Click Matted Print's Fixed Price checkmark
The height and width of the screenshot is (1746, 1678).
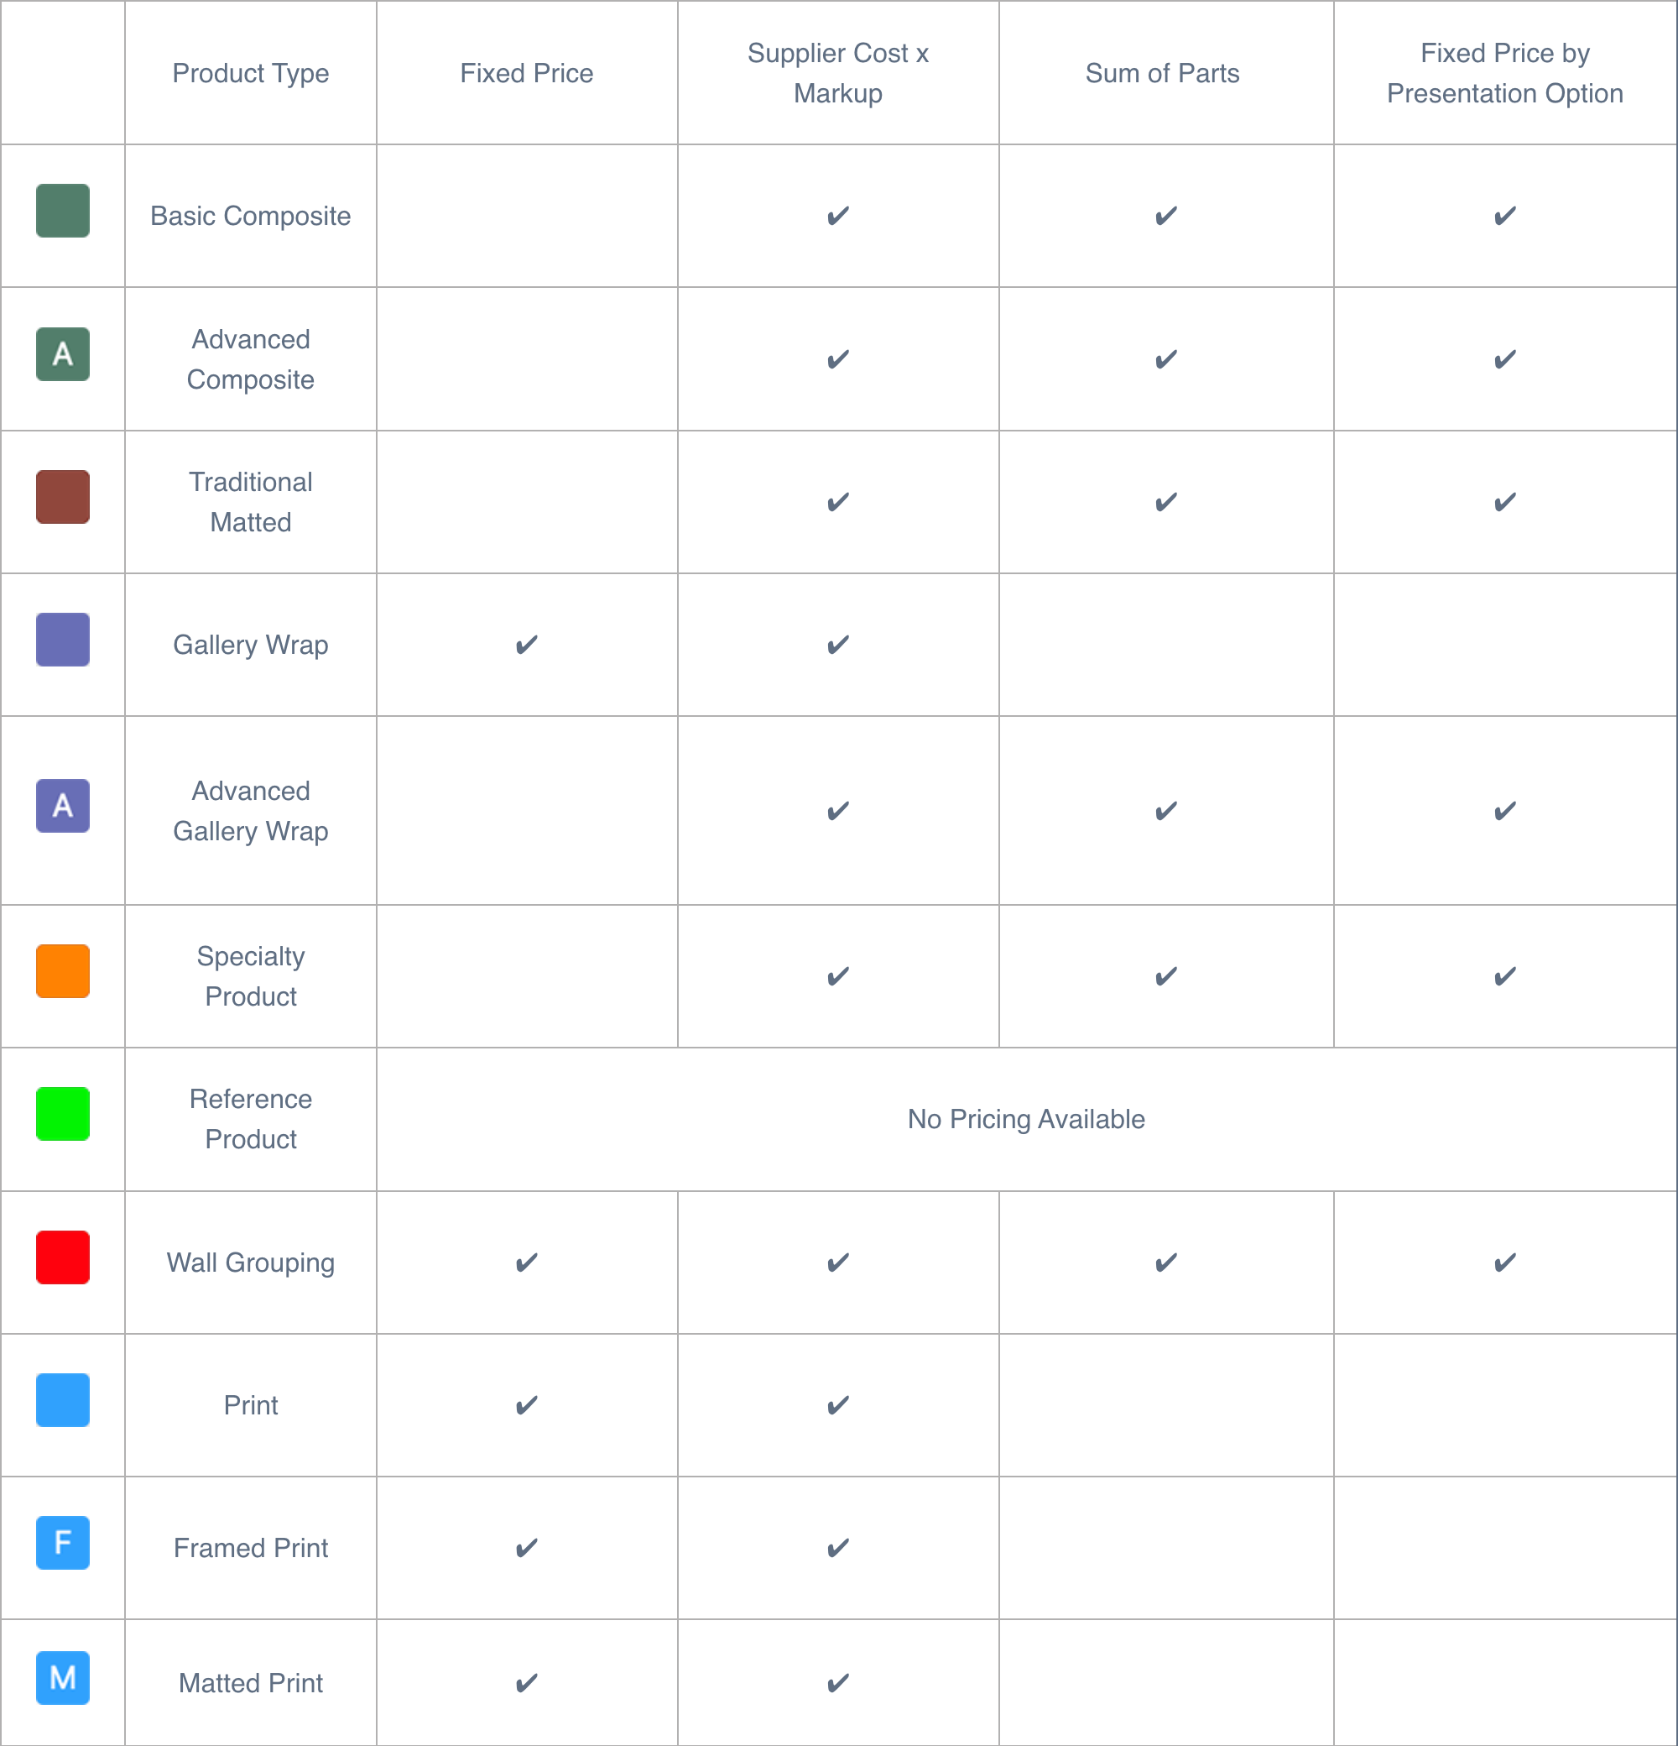pos(526,1684)
